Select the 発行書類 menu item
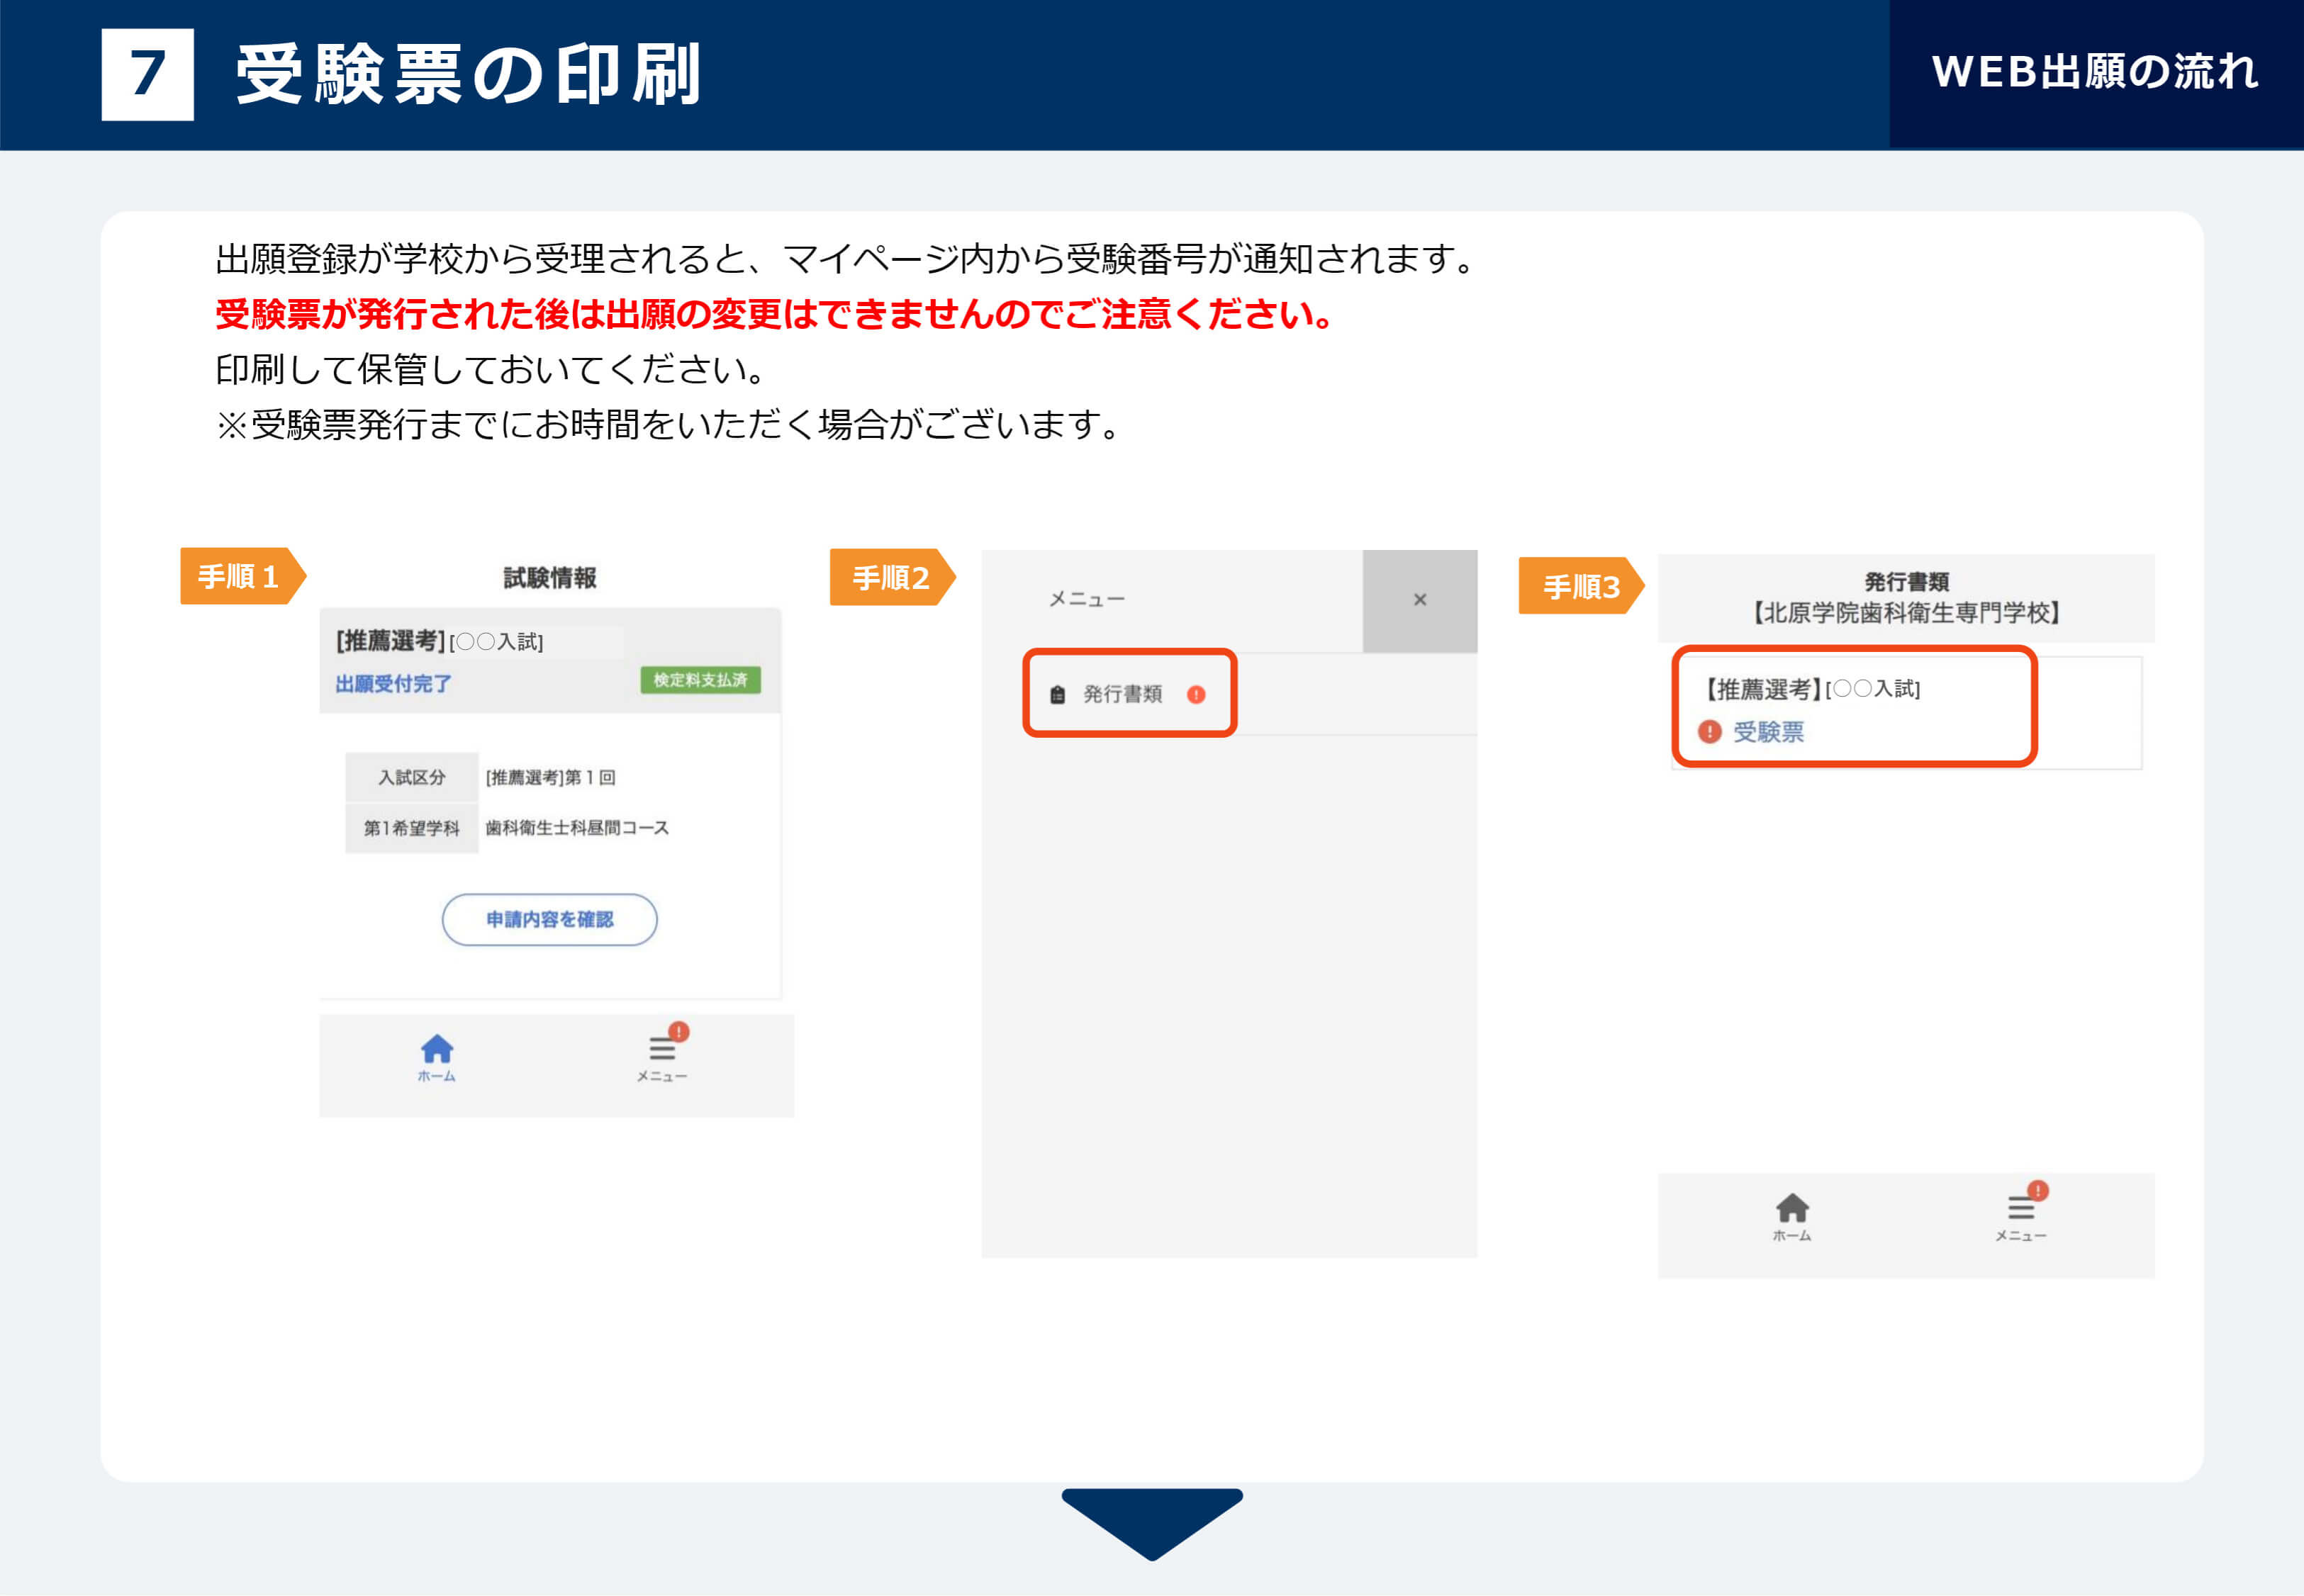This screenshot has width=2304, height=1596. click(x=1122, y=694)
